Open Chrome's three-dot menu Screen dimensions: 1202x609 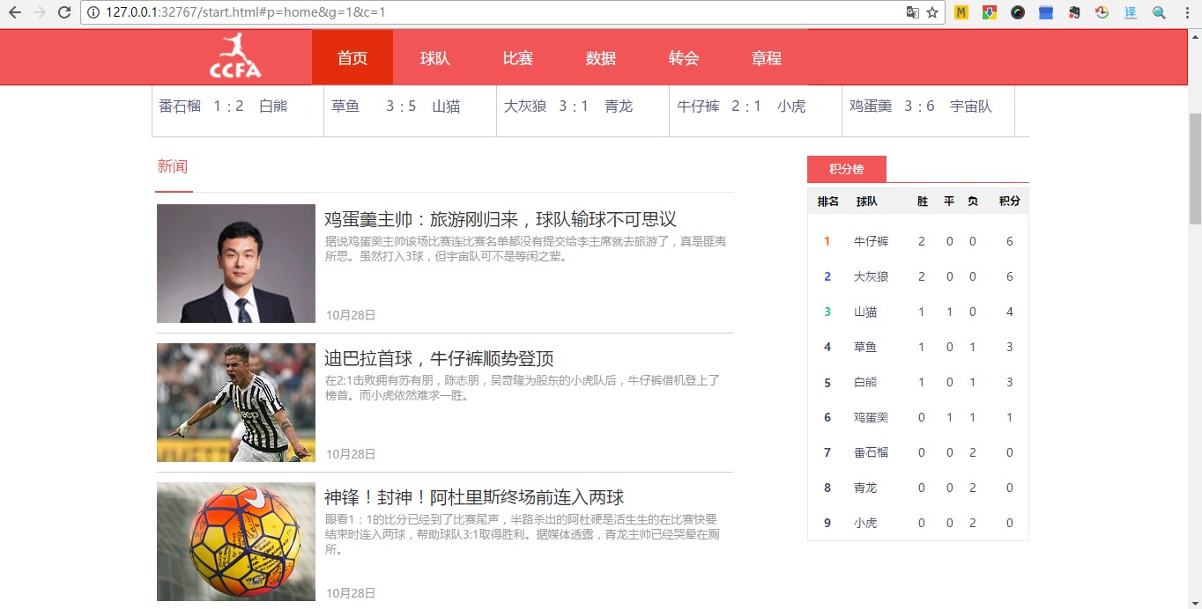[1187, 12]
